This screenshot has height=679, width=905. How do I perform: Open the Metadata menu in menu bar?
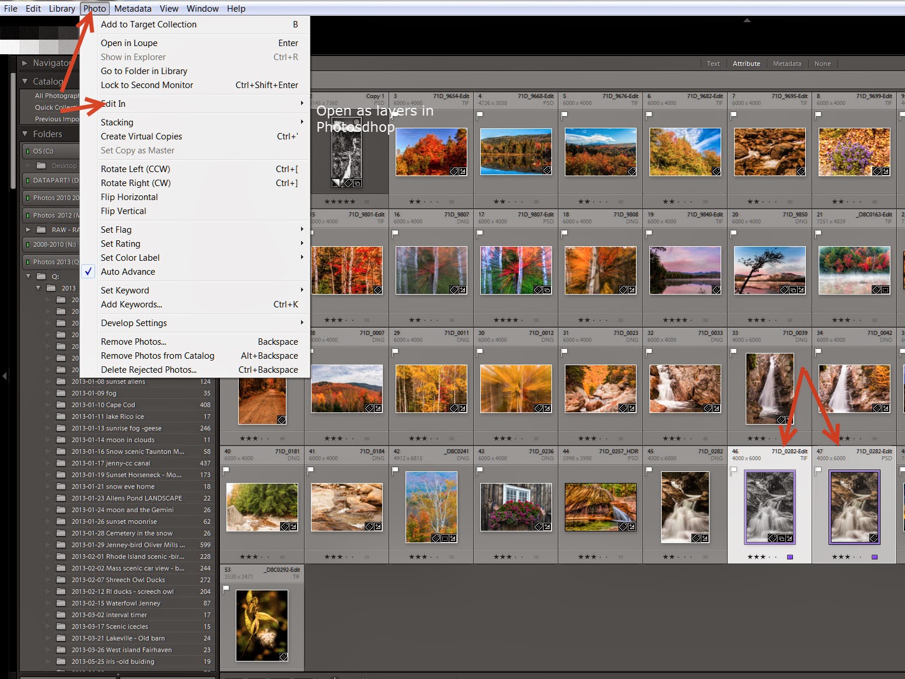coord(132,8)
